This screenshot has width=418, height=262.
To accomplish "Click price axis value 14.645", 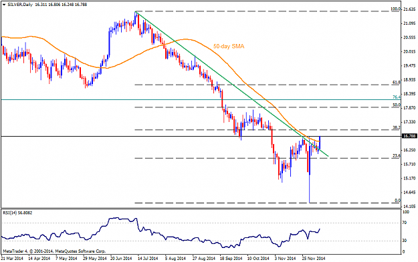I will coord(409,193).
